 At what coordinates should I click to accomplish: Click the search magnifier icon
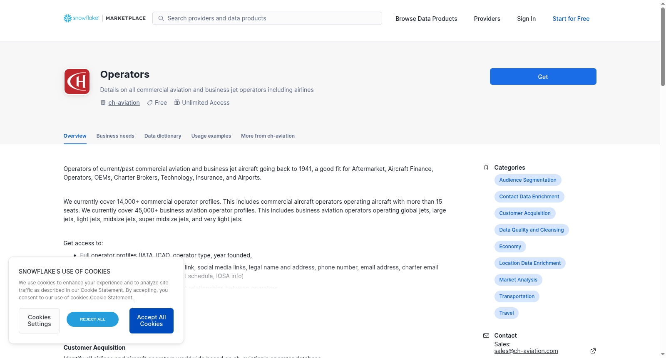[x=161, y=18]
